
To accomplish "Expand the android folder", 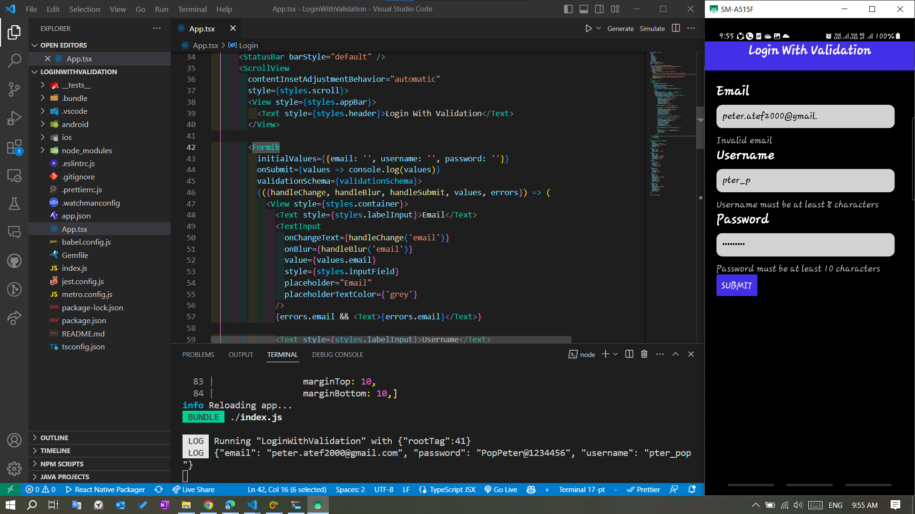I will pos(75,124).
